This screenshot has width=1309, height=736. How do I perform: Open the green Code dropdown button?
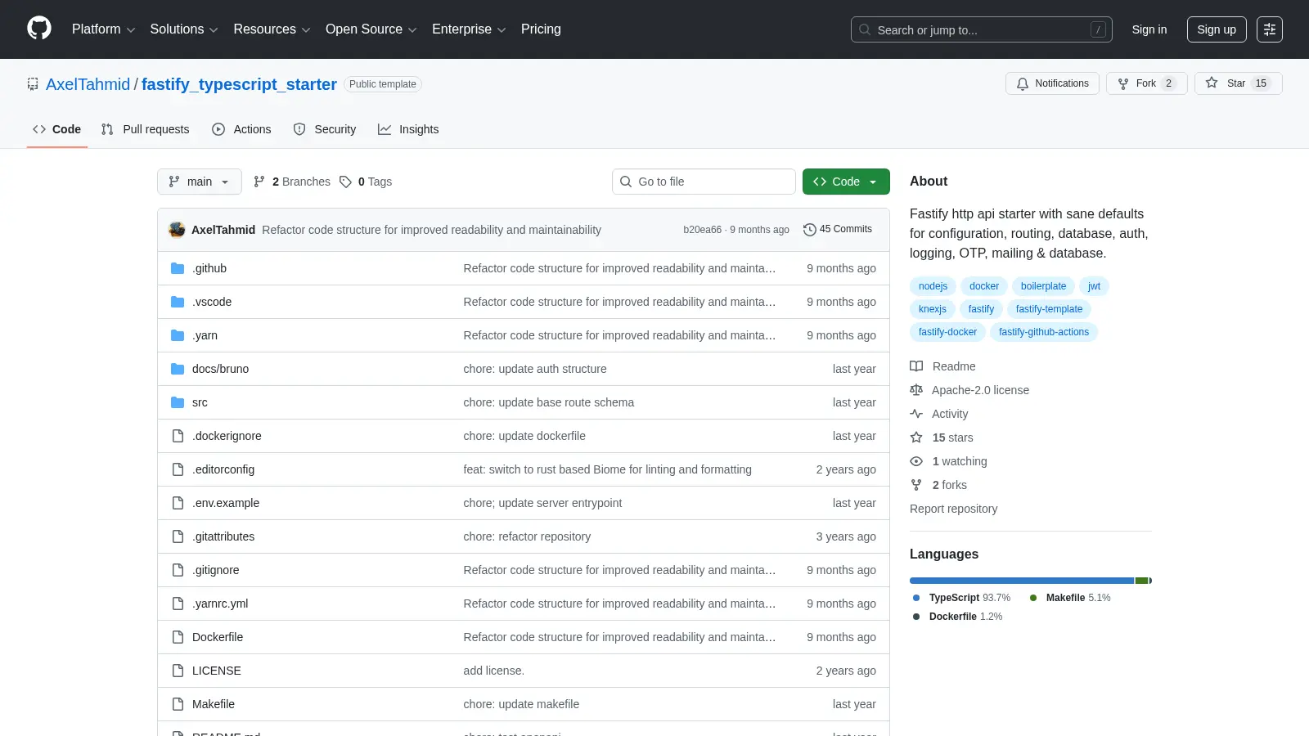[x=846, y=182]
